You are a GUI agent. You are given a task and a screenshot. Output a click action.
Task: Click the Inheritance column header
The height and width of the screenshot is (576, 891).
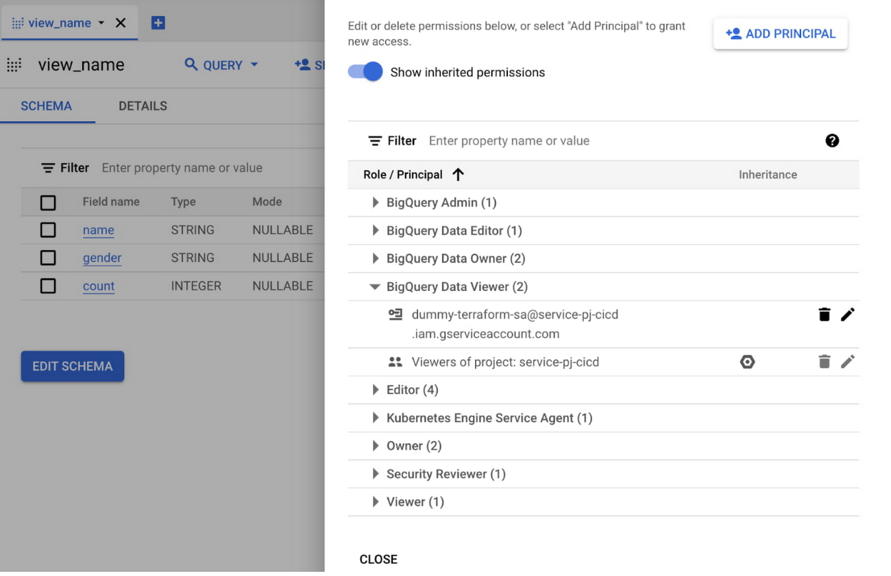click(x=768, y=175)
